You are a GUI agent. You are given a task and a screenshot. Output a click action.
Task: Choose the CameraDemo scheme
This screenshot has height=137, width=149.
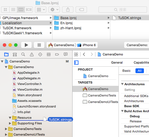(x=61, y=45)
